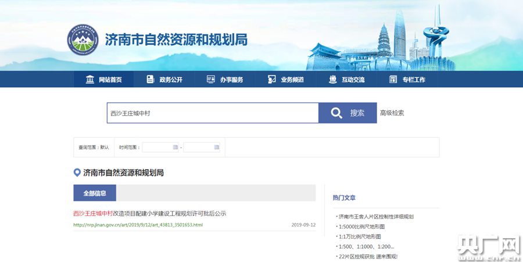The width and height of the screenshot is (523, 262).
Task: Open the 西沙王庄城中村 search result title
Action: point(149,213)
